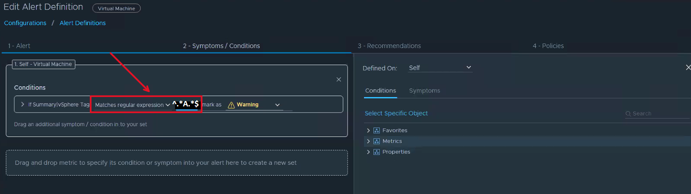The image size is (691, 194).
Task: Go to step 3 - Recommendations
Action: (389, 46)
